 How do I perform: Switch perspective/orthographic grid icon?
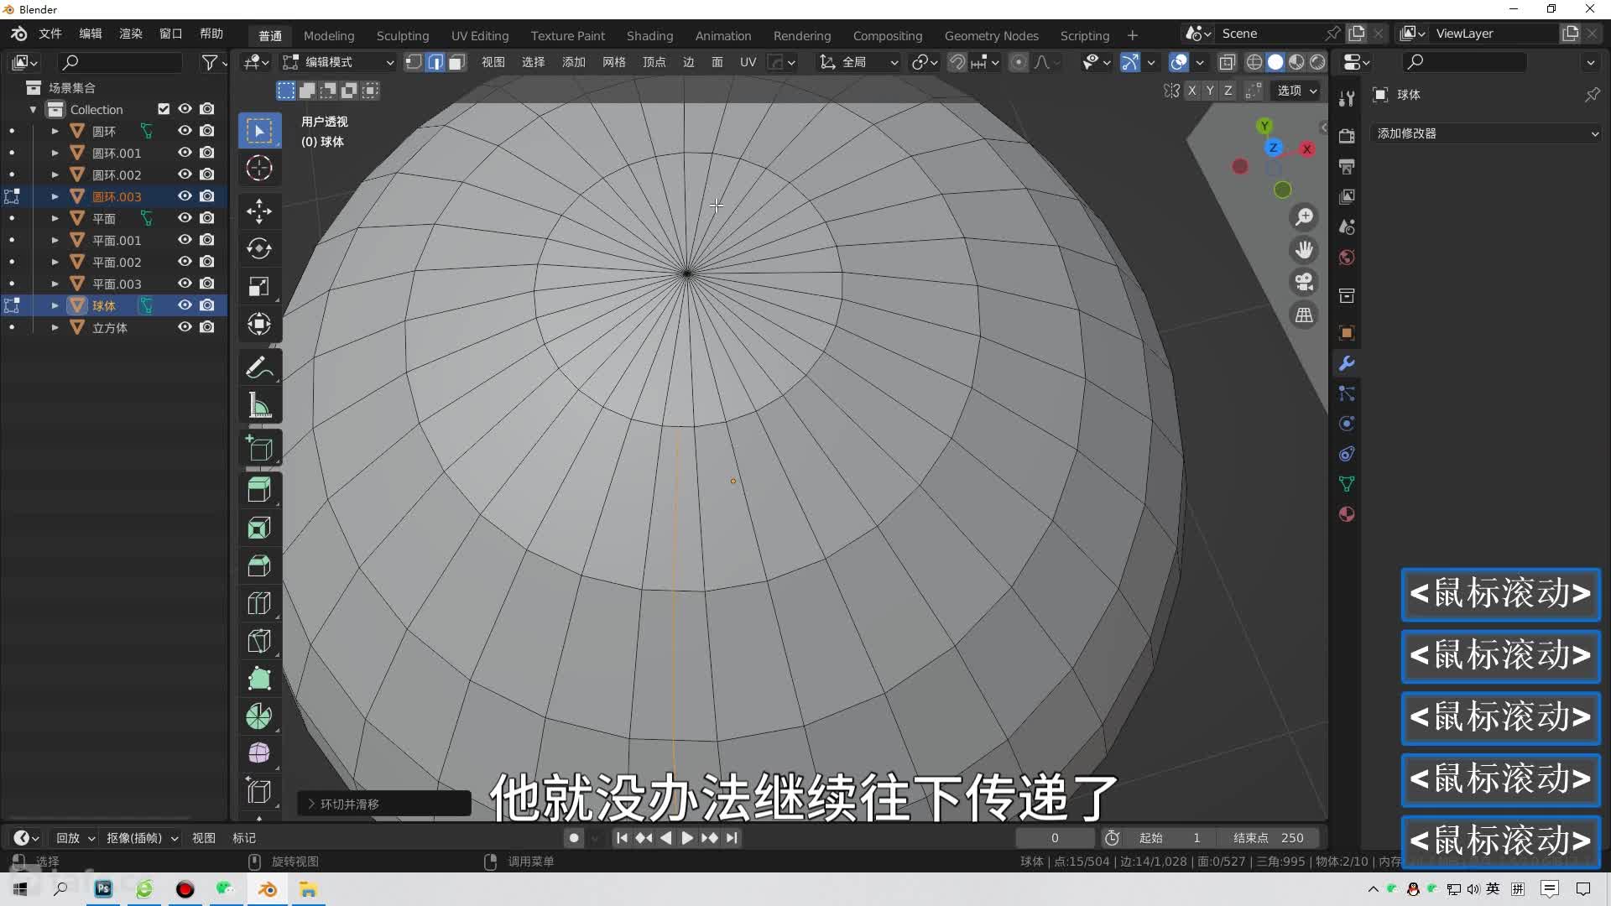1304,315
